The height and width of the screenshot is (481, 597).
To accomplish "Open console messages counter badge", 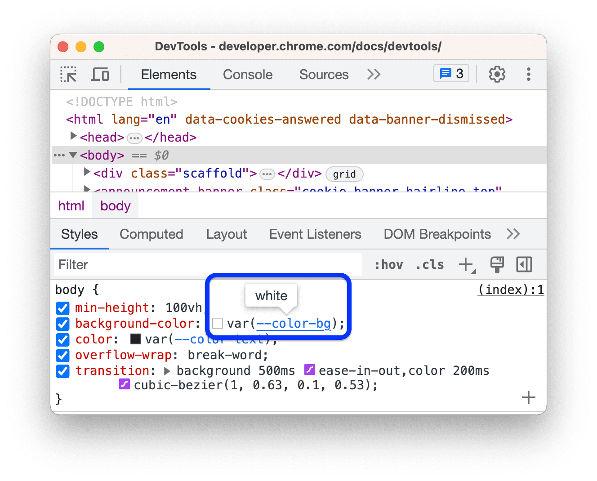I will [450, 73].
